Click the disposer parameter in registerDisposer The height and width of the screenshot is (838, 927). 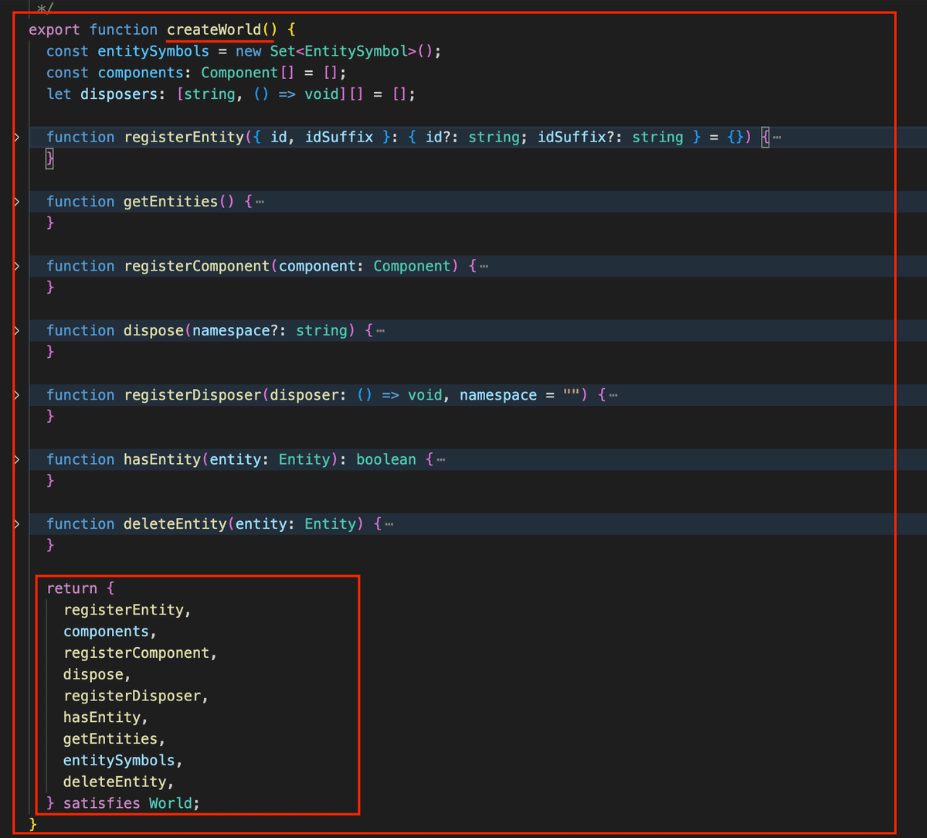pyautogui.click(x=304, y=395)
